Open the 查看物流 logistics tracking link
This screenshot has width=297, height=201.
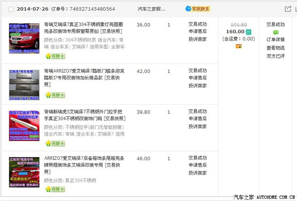pos(275,48)
